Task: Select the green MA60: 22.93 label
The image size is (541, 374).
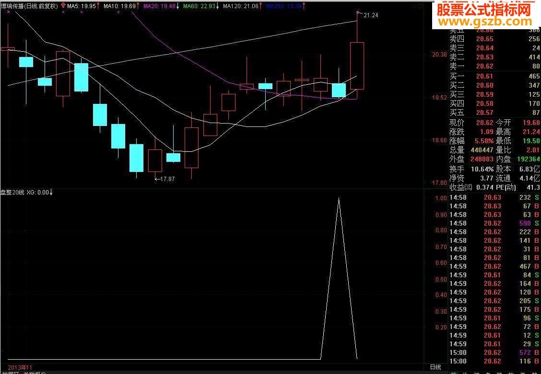Action: point(199,6)
